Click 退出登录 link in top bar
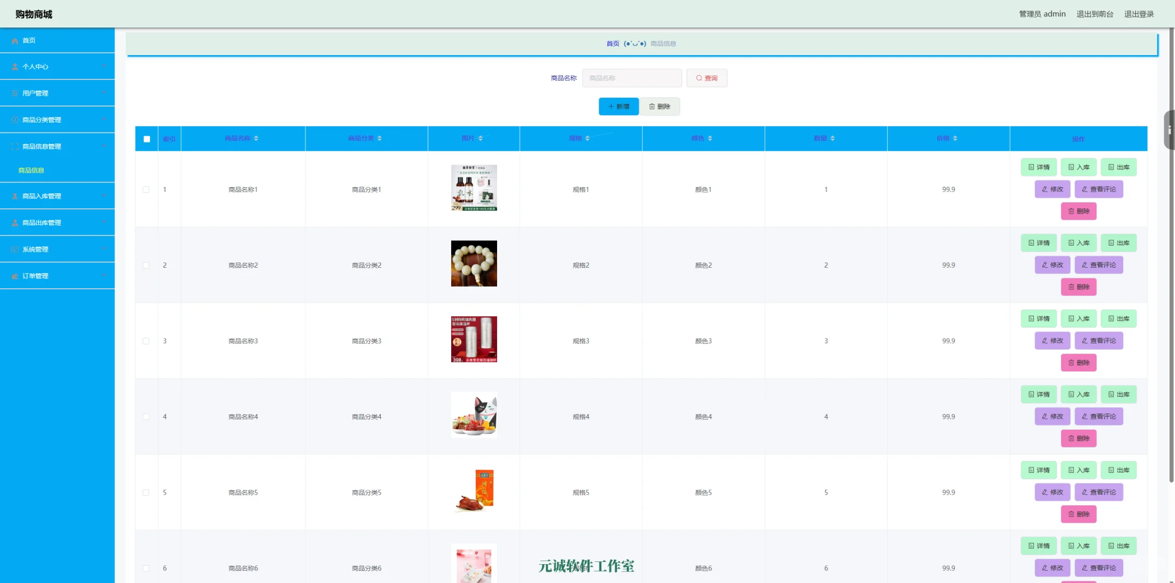Viewport: 1175px width, 583px height. click(1139, 14)
